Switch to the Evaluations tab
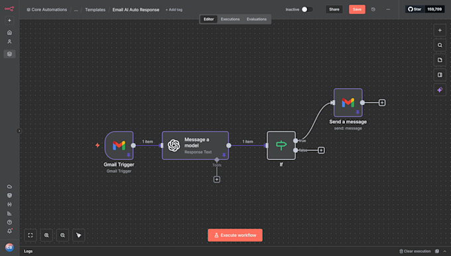451x256 pixels. (257, 19)
